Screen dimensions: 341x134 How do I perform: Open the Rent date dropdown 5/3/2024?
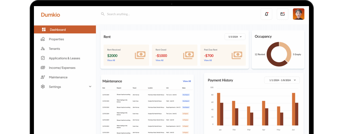click(x=235, y=37)
